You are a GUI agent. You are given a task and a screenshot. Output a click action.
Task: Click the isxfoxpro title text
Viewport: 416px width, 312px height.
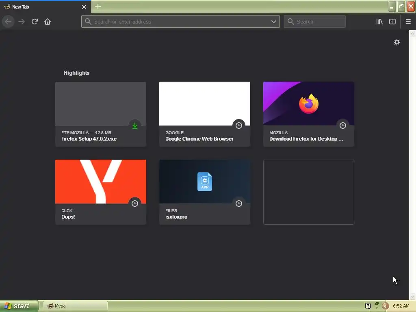point(176,217)
